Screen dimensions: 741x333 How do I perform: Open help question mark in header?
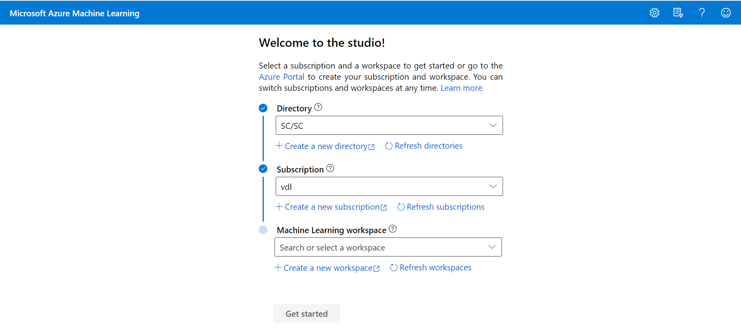tap(702, 13)
